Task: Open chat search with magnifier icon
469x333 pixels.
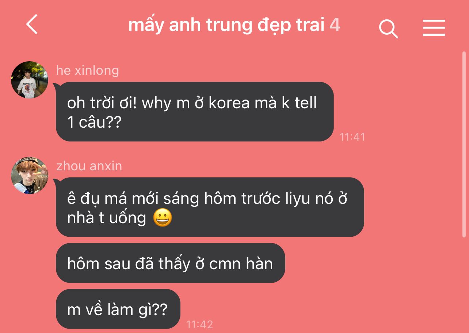Action: coord(388,28)
